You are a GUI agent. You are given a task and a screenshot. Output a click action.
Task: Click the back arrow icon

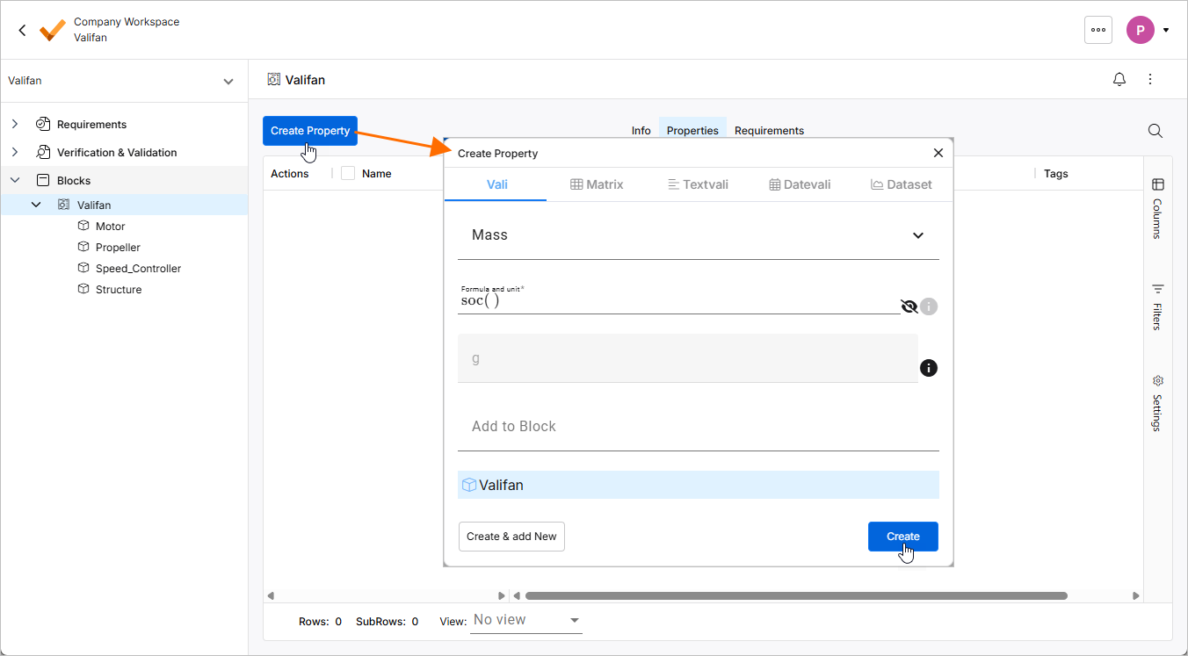22,30
